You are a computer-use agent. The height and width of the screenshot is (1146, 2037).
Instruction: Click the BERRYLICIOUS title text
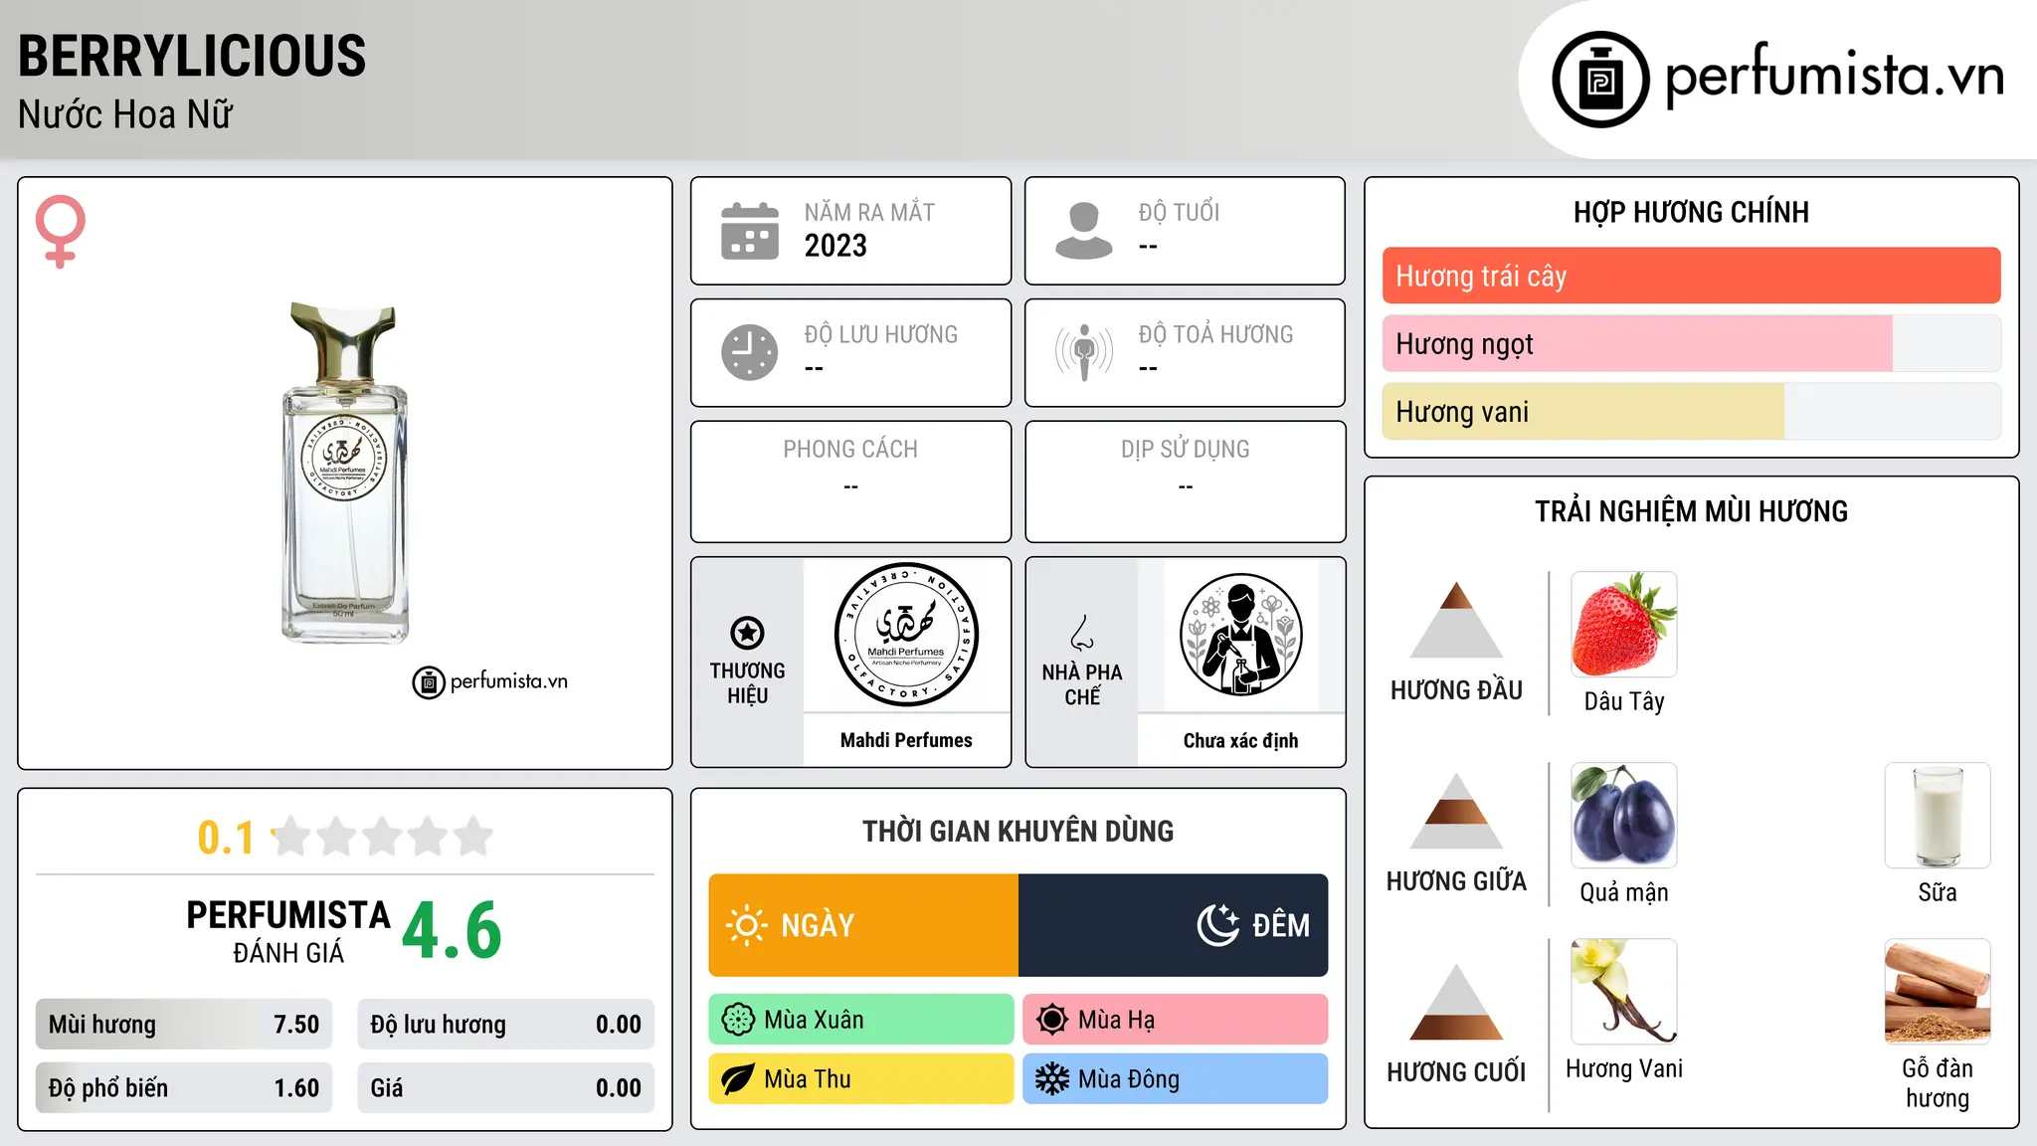click(192, 56)
